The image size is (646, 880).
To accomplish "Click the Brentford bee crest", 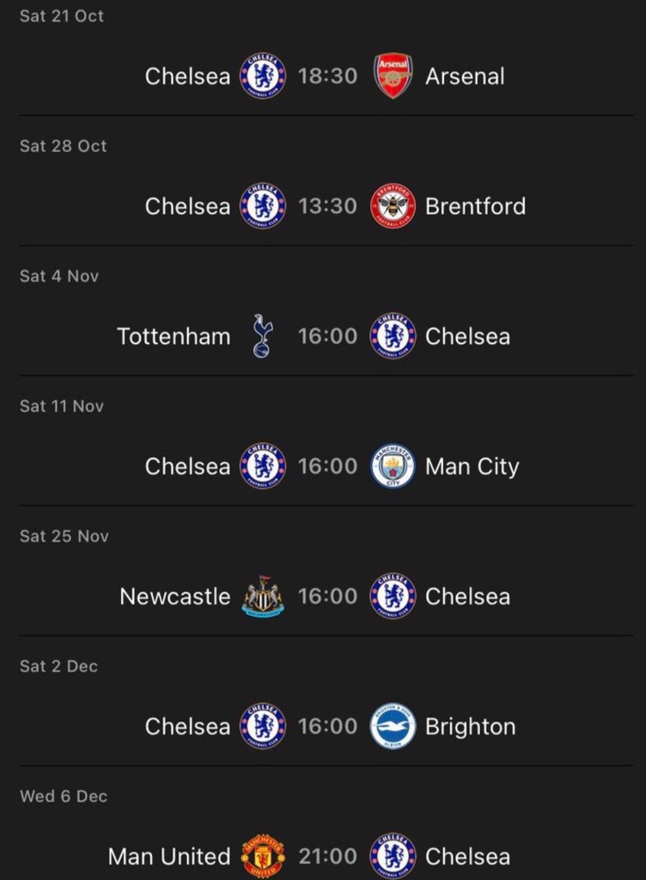I will [393, 206].
